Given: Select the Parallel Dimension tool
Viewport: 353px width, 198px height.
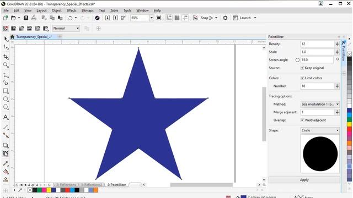Looking at the screenshot, I should pos(6,127).
